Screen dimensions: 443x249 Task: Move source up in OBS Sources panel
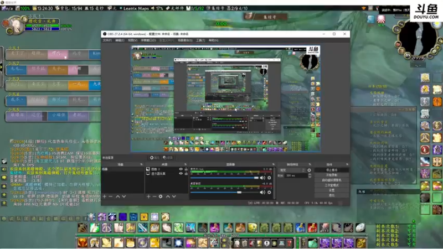coord(168,196)
